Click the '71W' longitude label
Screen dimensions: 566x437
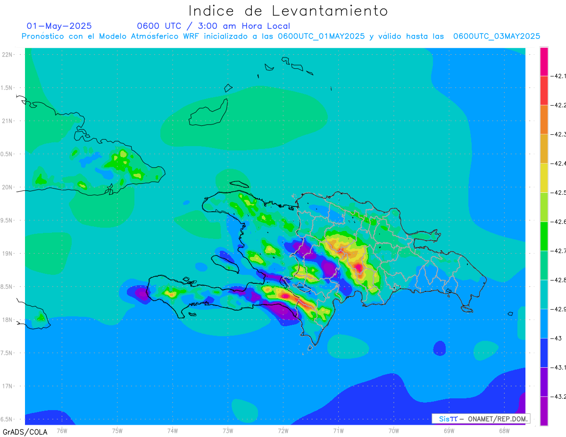click(338, 431)
